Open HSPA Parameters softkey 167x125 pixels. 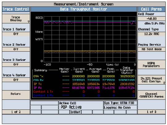tap(152, 64)
